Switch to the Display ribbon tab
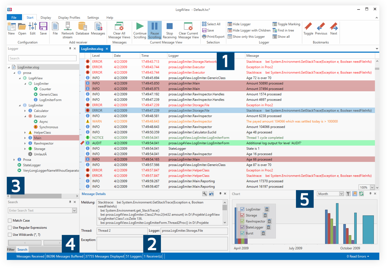Image resolution: width=391 pixels, height=270 pixels. pos(46,18)
